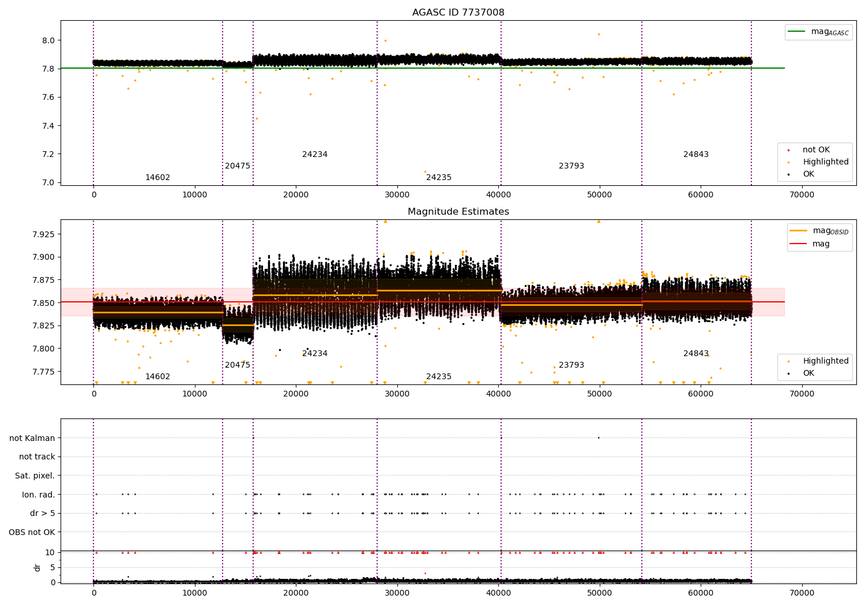
Task: Click the orange line swatch for mag OBSID legend
Action: coord(798,231)
